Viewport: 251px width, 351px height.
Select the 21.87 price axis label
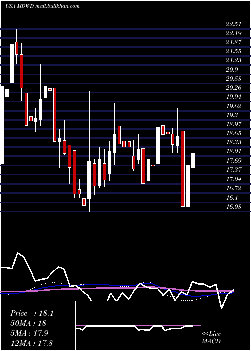(x=234, y=42)
